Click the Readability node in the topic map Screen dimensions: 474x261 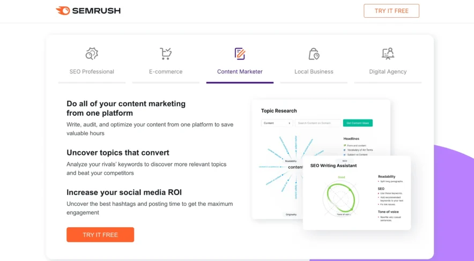pos(291,161)
